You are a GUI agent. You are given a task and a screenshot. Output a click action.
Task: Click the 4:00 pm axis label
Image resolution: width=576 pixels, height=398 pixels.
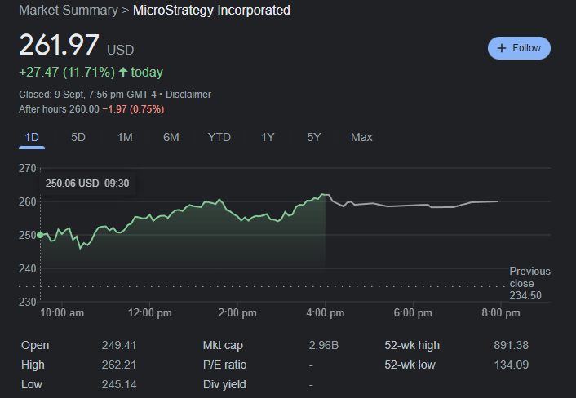tap(325, 313)
